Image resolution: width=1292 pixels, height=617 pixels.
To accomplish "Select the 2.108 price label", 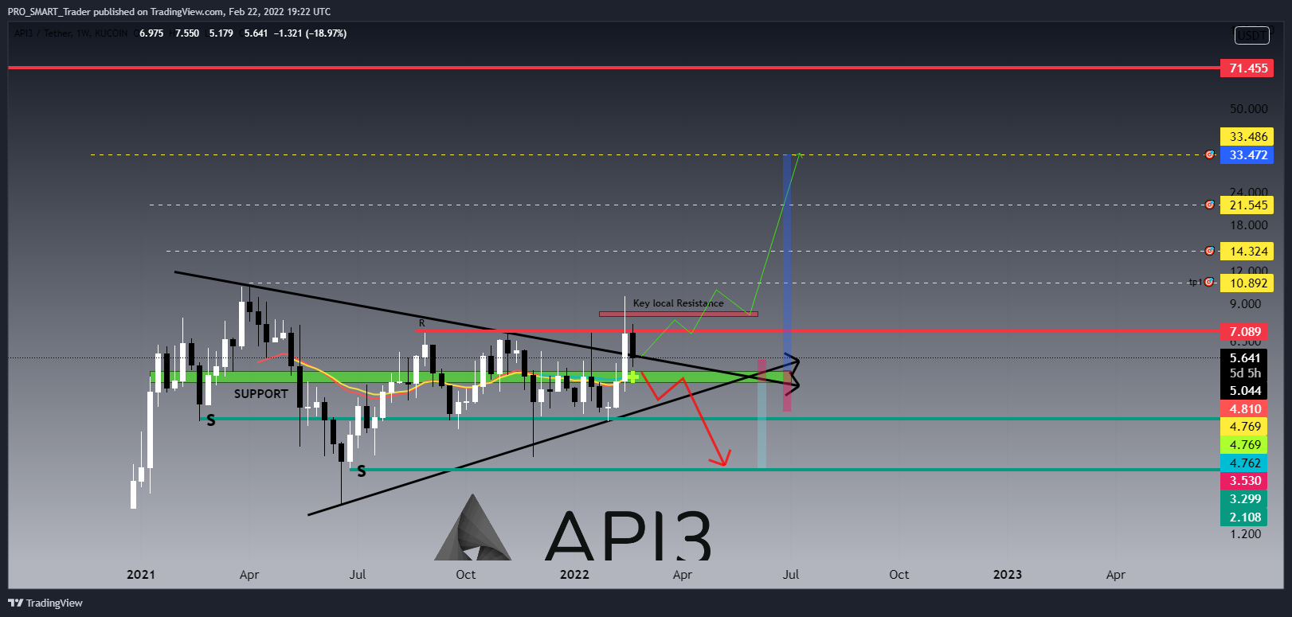I will (x=1244, y=517).
